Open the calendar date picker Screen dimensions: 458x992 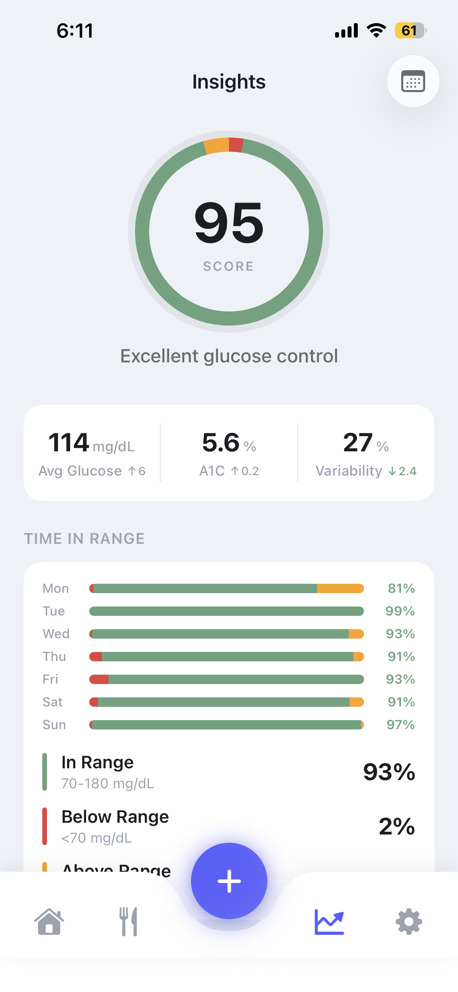[413, 81]
